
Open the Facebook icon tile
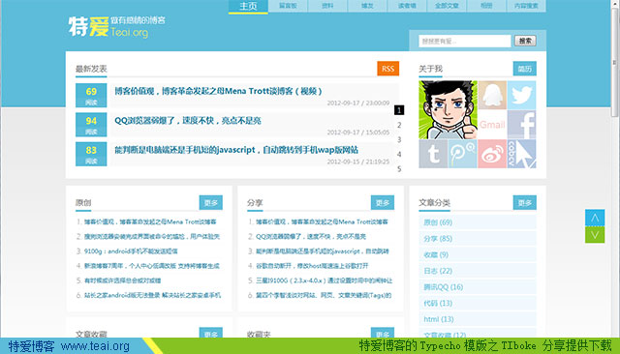pyautogui.click(x=521, y=125)
